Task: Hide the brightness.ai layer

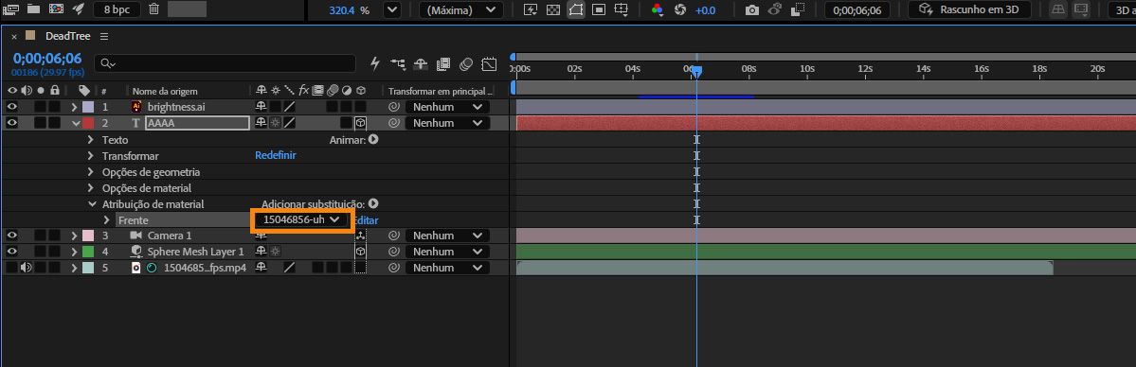Action: click(11, 107)
